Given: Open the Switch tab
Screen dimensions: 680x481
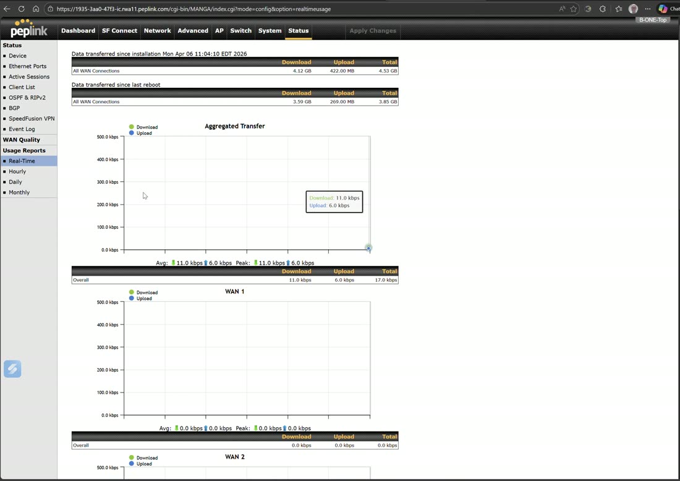Looking at the screenshot, I should [240, 31].
